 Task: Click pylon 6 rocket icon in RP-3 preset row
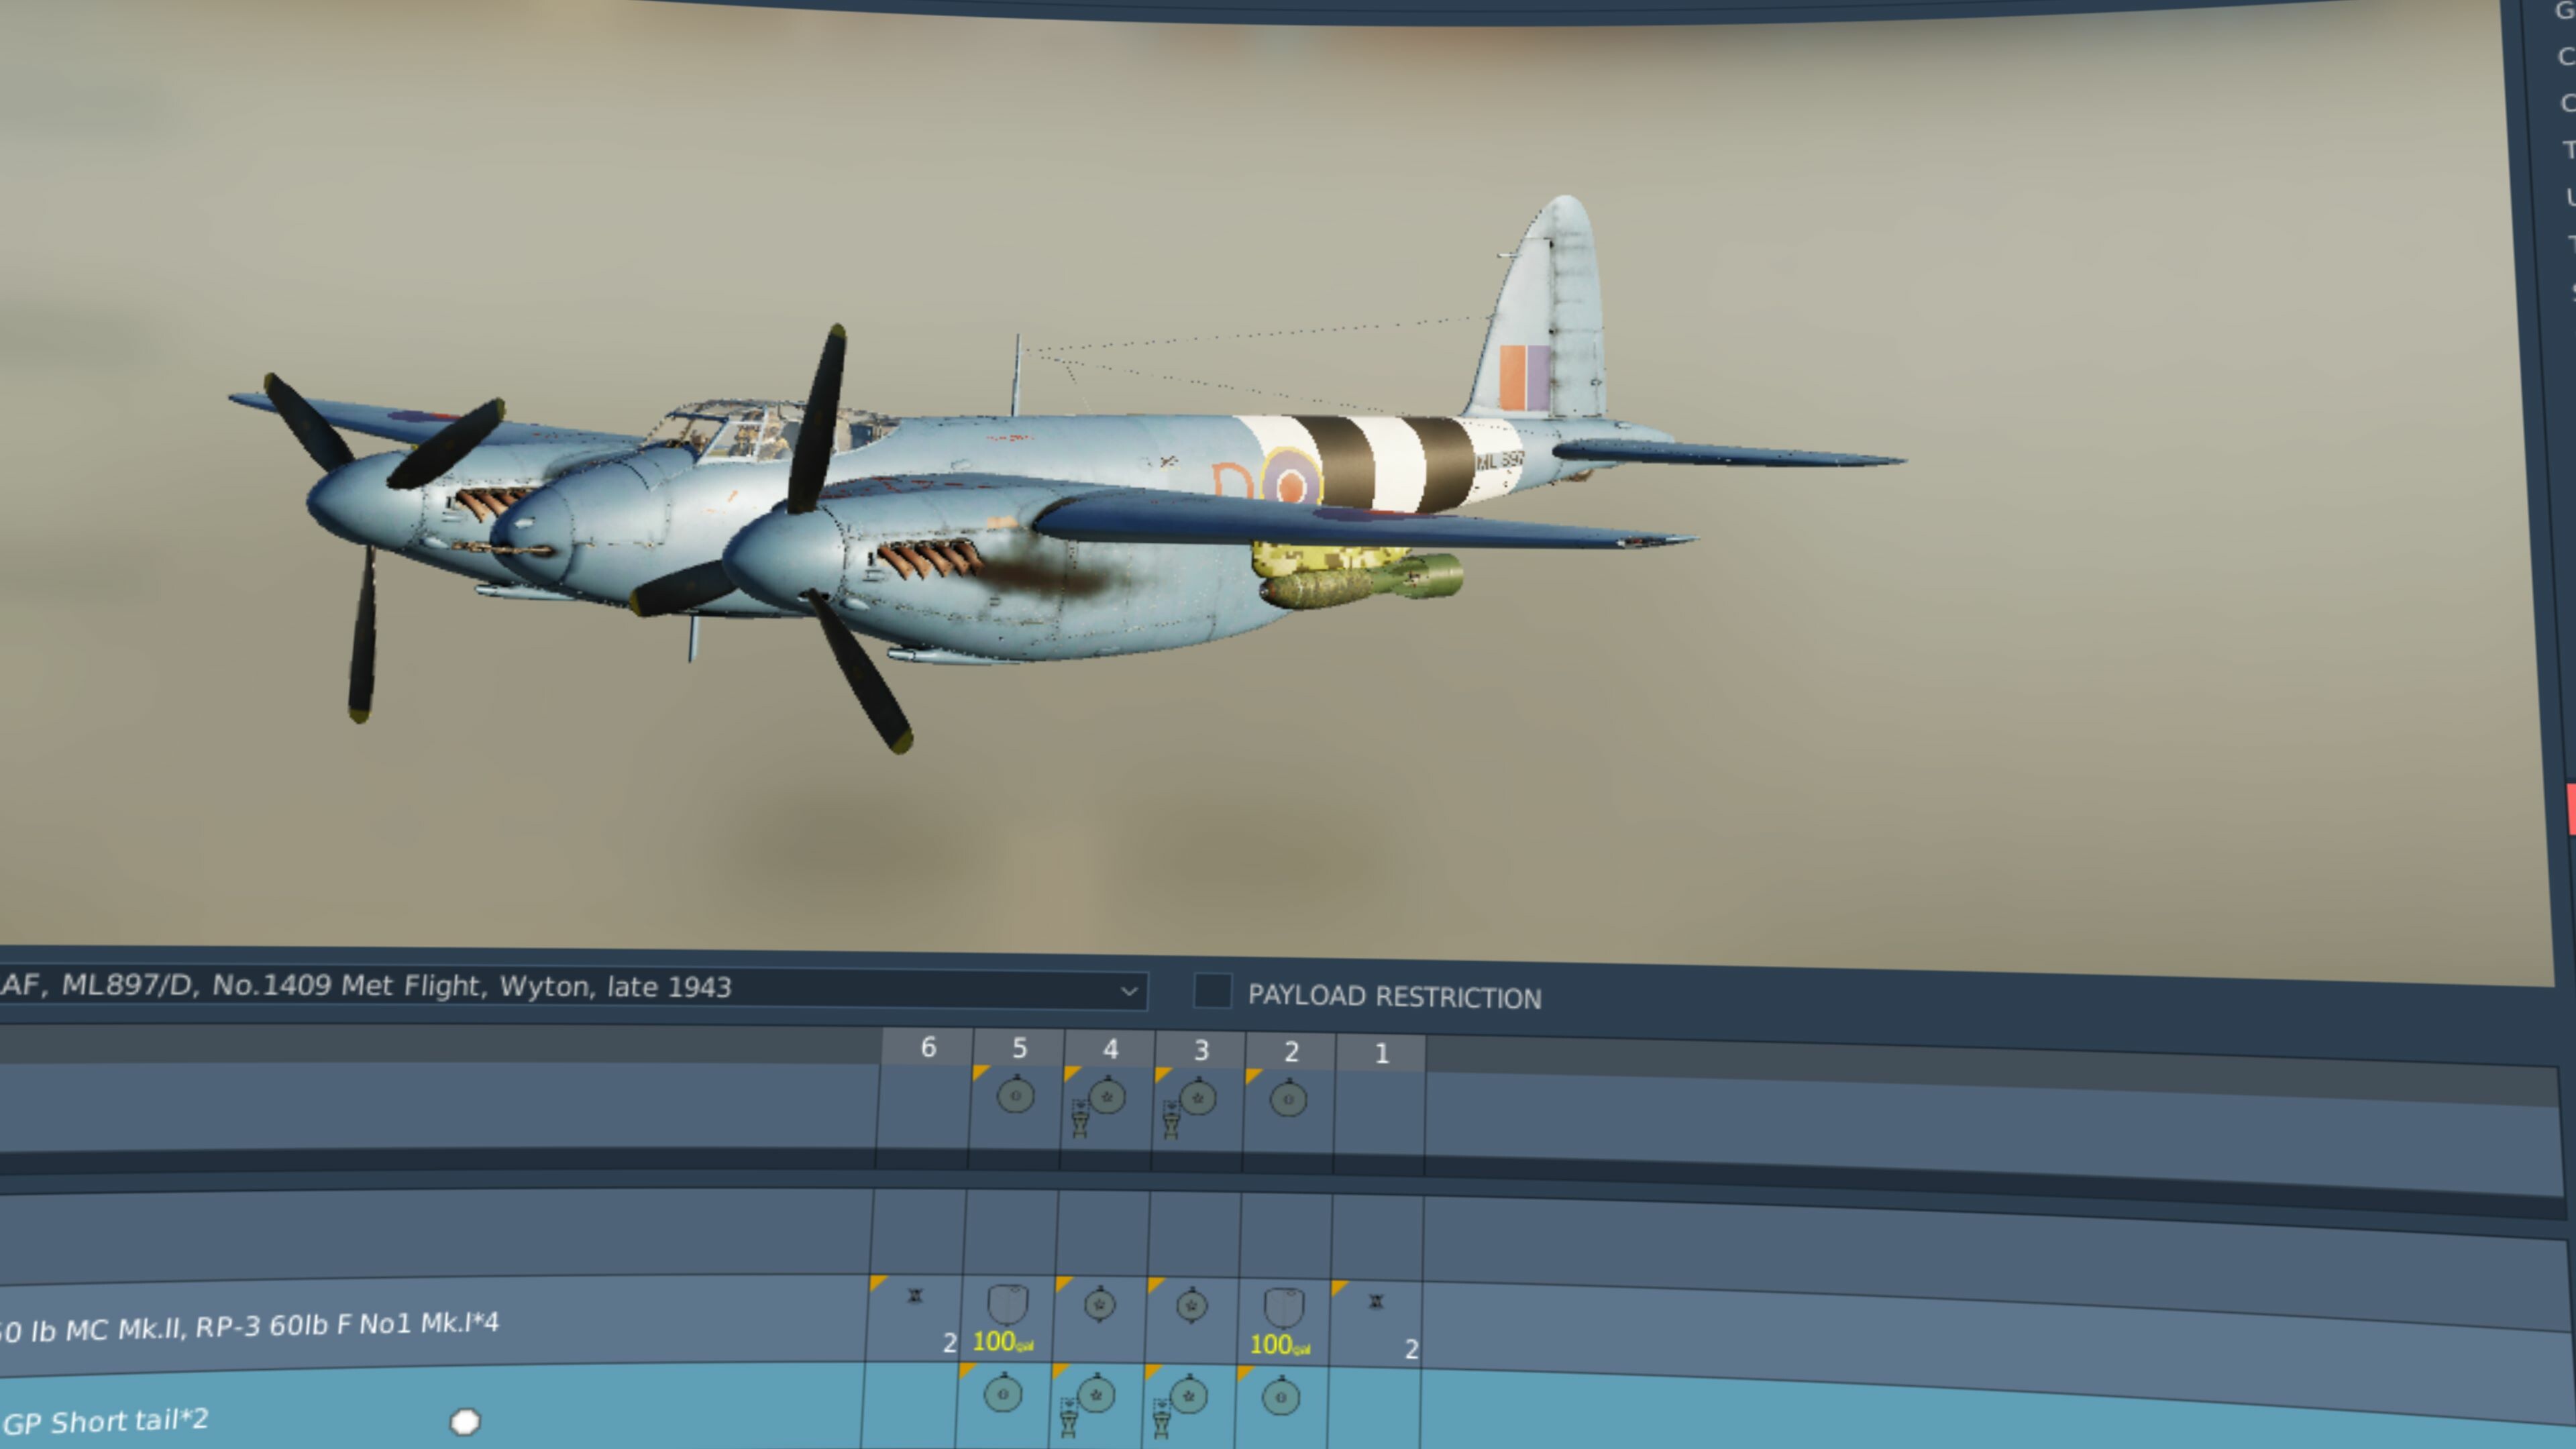[x=914, y=1297]
